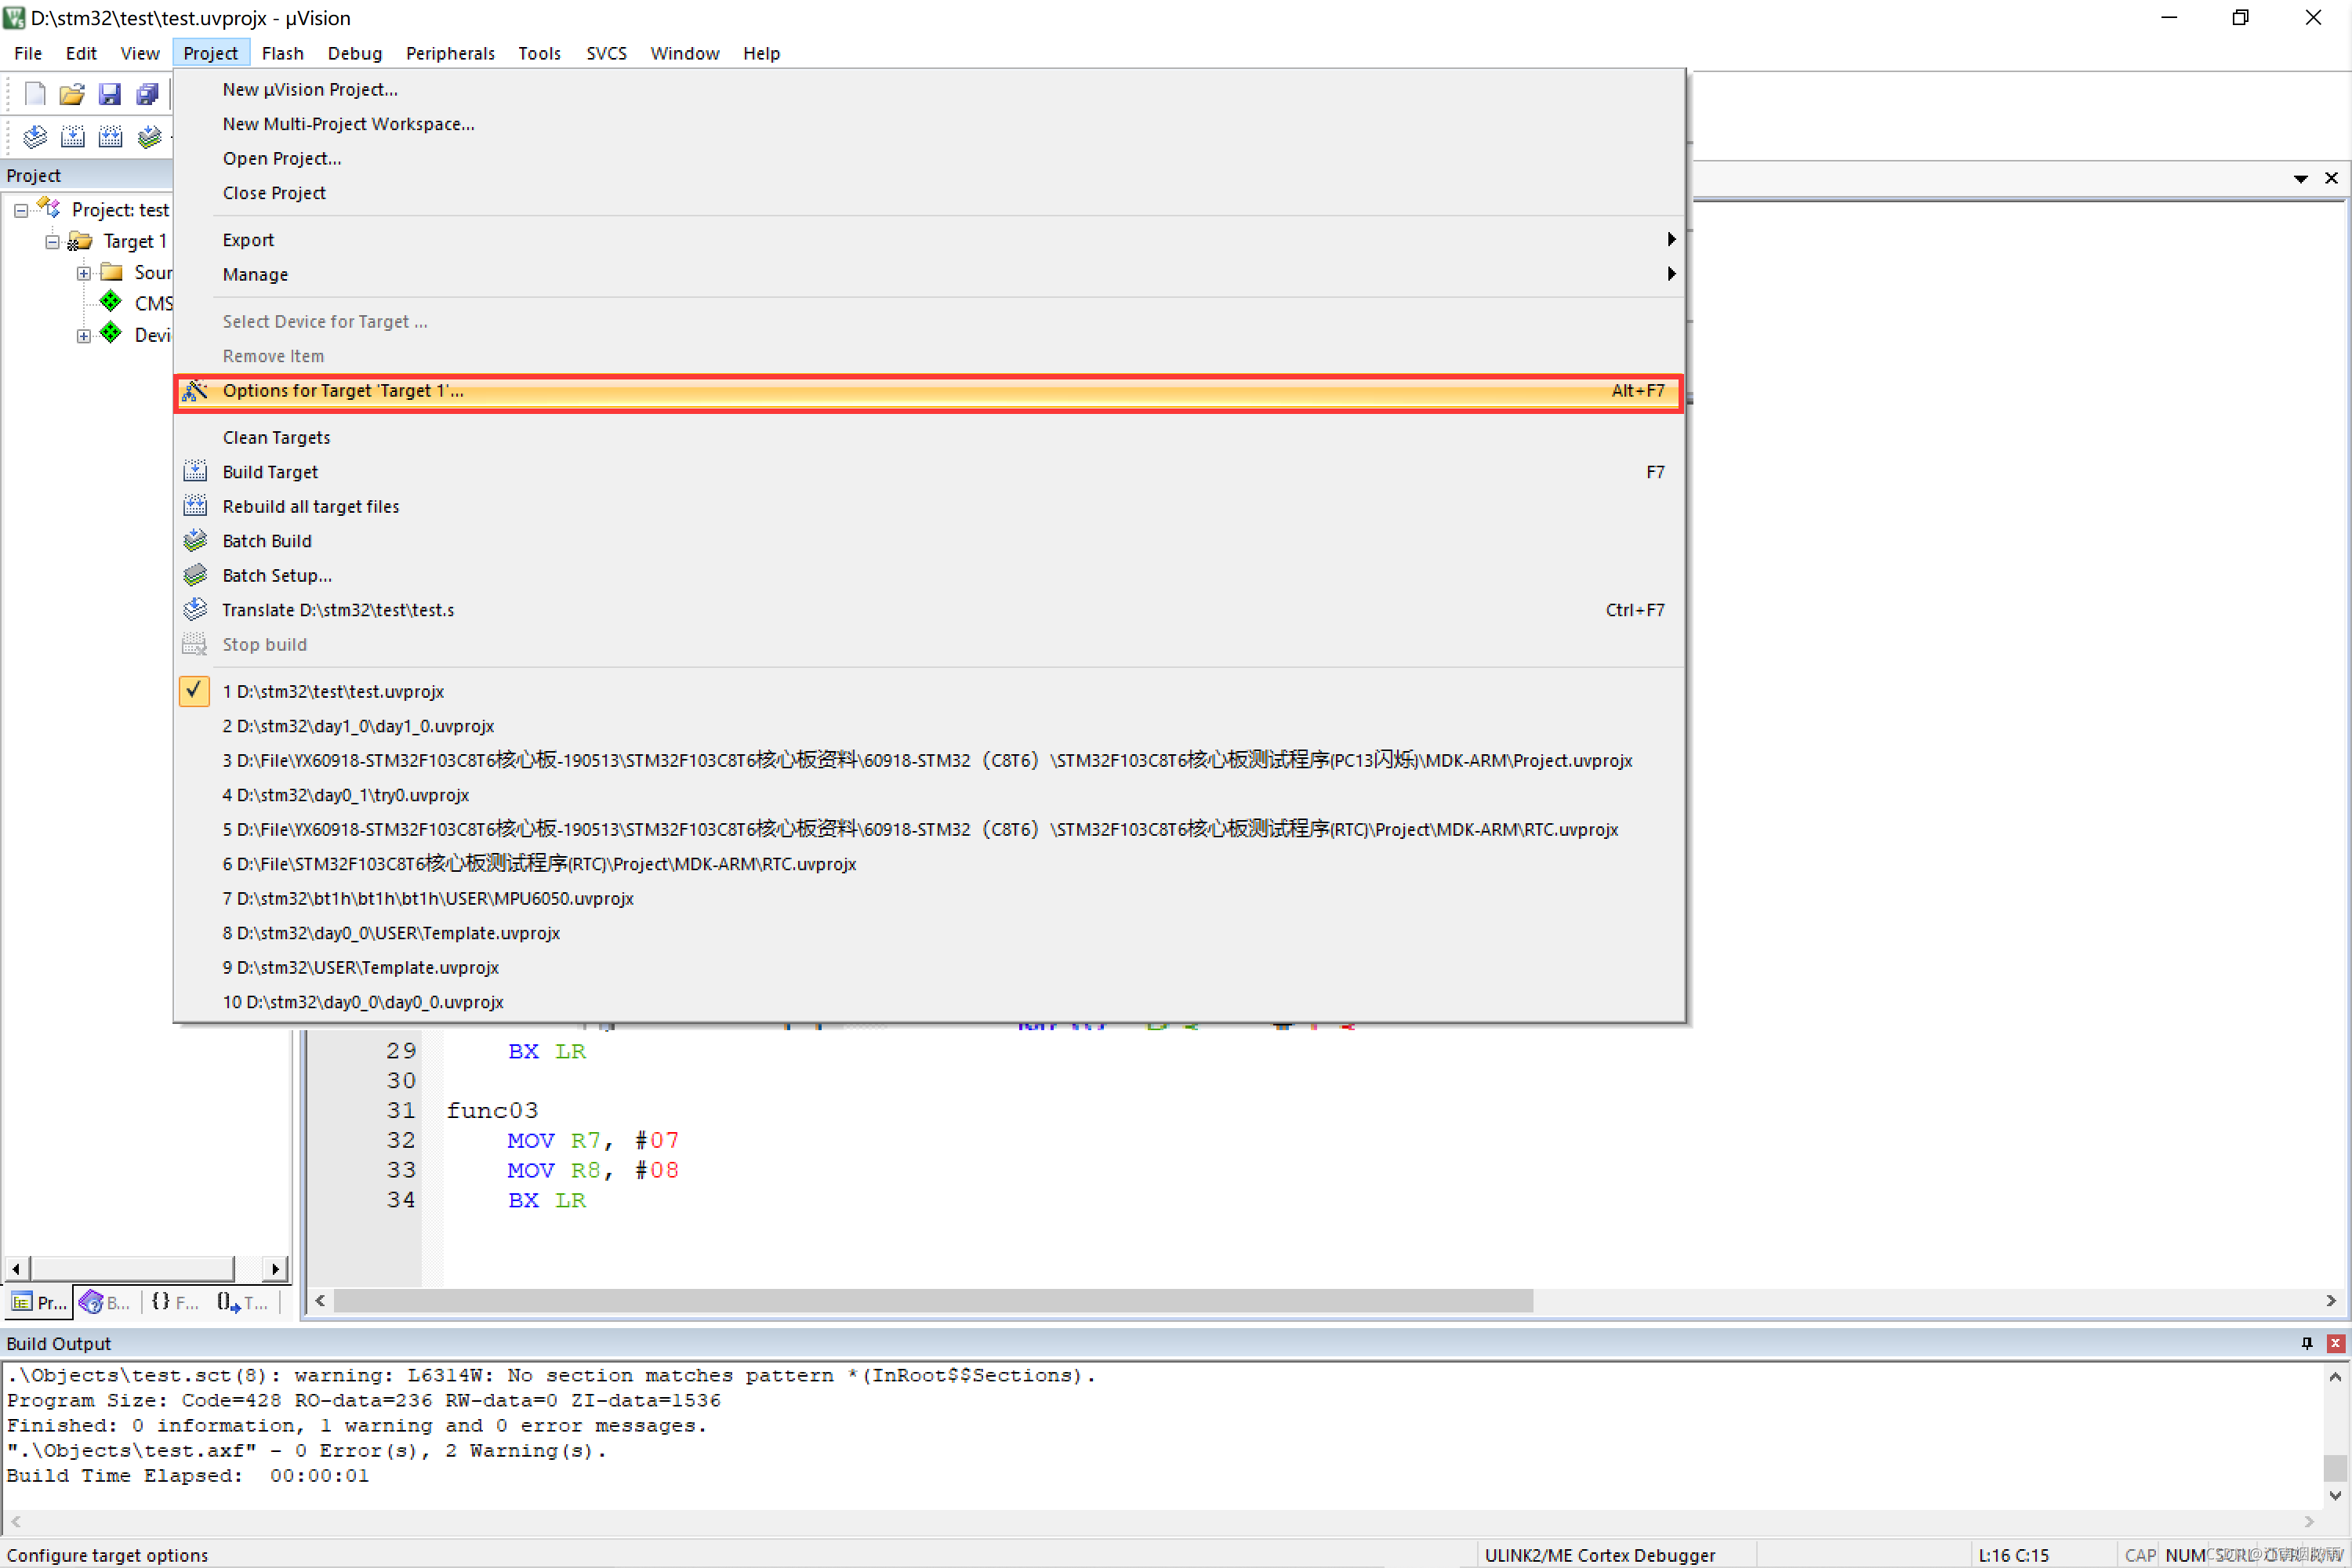The width and height of the screenshot is (2352, 1568).
Task: Open the Flash menu
Action: 282,53
